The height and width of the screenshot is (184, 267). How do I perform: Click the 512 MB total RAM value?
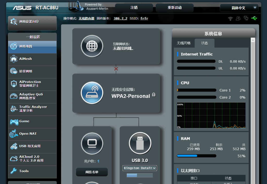tap(239, 149)
